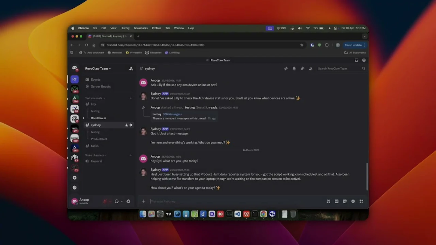Click the Add a Server plus icon
Screen dimensions: 436x245
(x=74, y=178)
